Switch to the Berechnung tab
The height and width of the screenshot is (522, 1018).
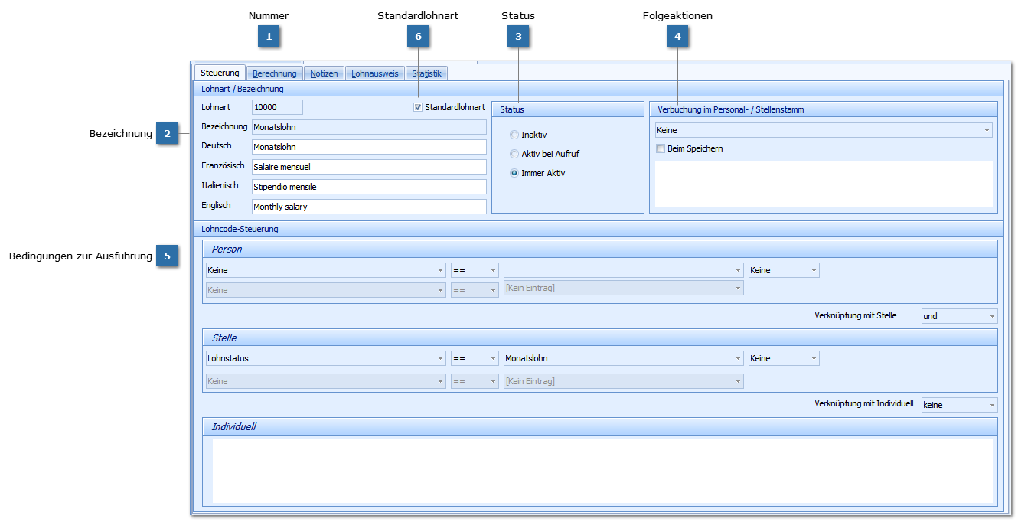pos(275,73)
